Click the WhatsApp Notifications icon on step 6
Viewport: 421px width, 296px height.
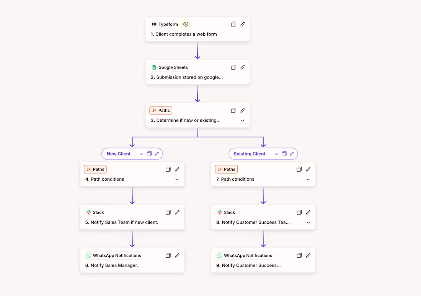89,255
